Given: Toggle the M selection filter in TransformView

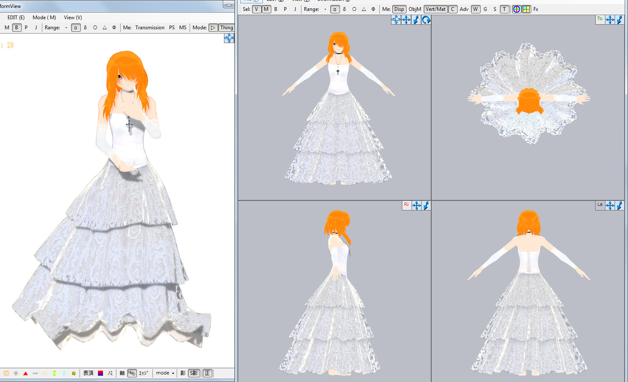Looking at the screenshot, I should (x=7, y=28).
